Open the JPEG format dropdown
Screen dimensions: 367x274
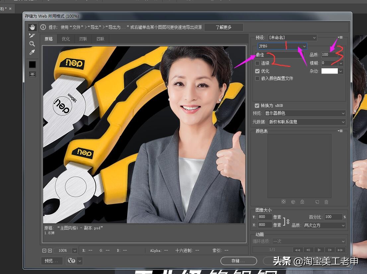(304, 46)
